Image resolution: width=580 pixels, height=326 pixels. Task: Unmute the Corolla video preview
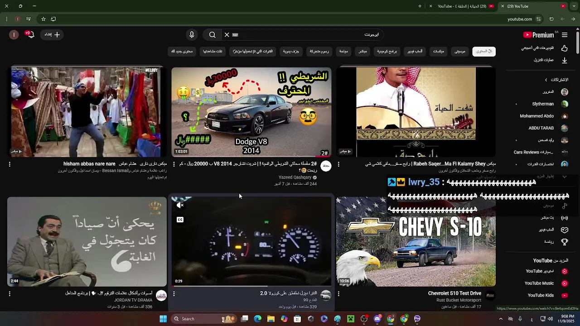[180, 206]
